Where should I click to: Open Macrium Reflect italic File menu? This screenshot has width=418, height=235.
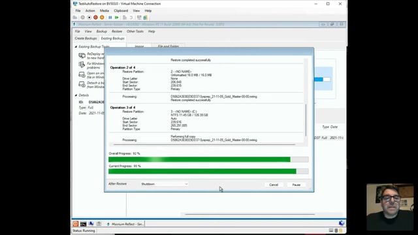[77, 31]
